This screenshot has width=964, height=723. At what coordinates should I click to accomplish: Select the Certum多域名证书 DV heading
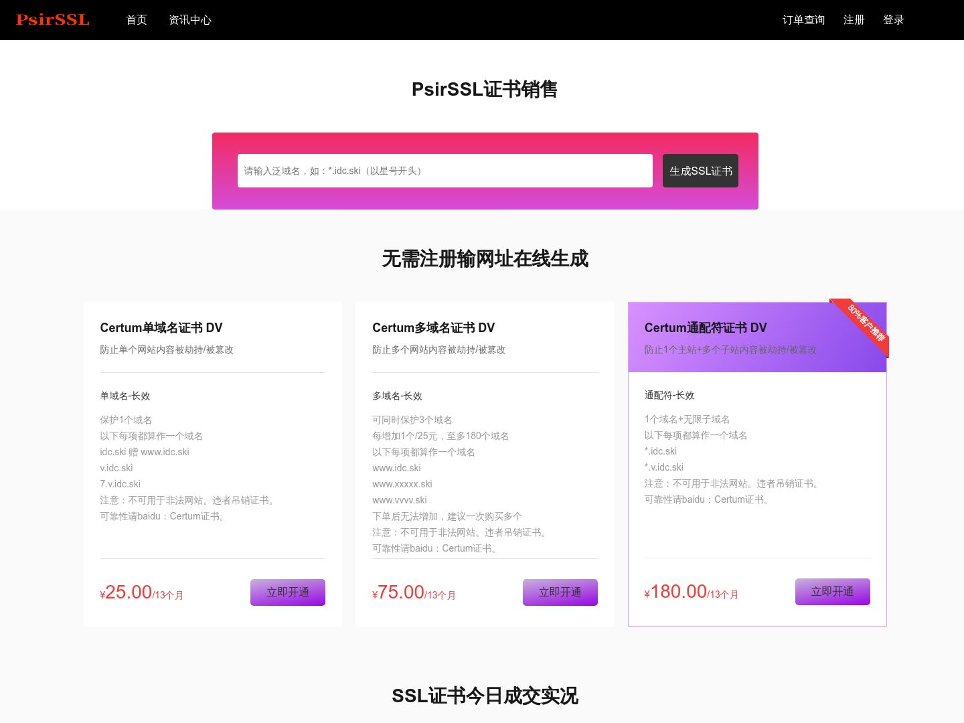[434, 327]
